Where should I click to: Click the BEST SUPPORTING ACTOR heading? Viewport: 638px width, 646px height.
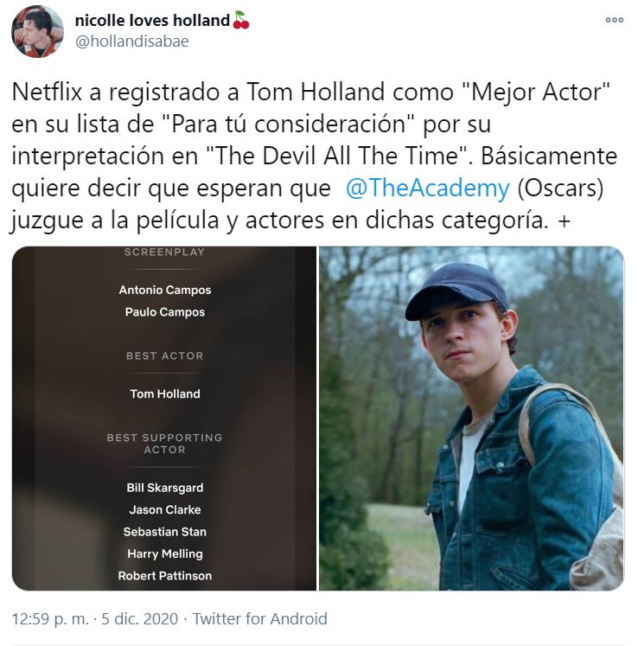(x=165, y=444)
